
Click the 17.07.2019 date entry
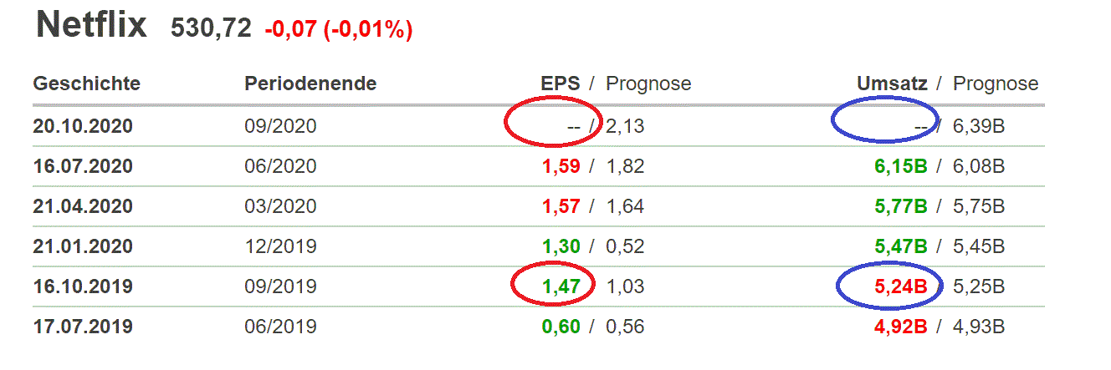click(83, 327)
